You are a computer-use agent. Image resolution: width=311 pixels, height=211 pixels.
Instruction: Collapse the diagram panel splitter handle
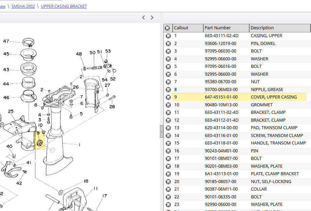[x=161, y=132]
